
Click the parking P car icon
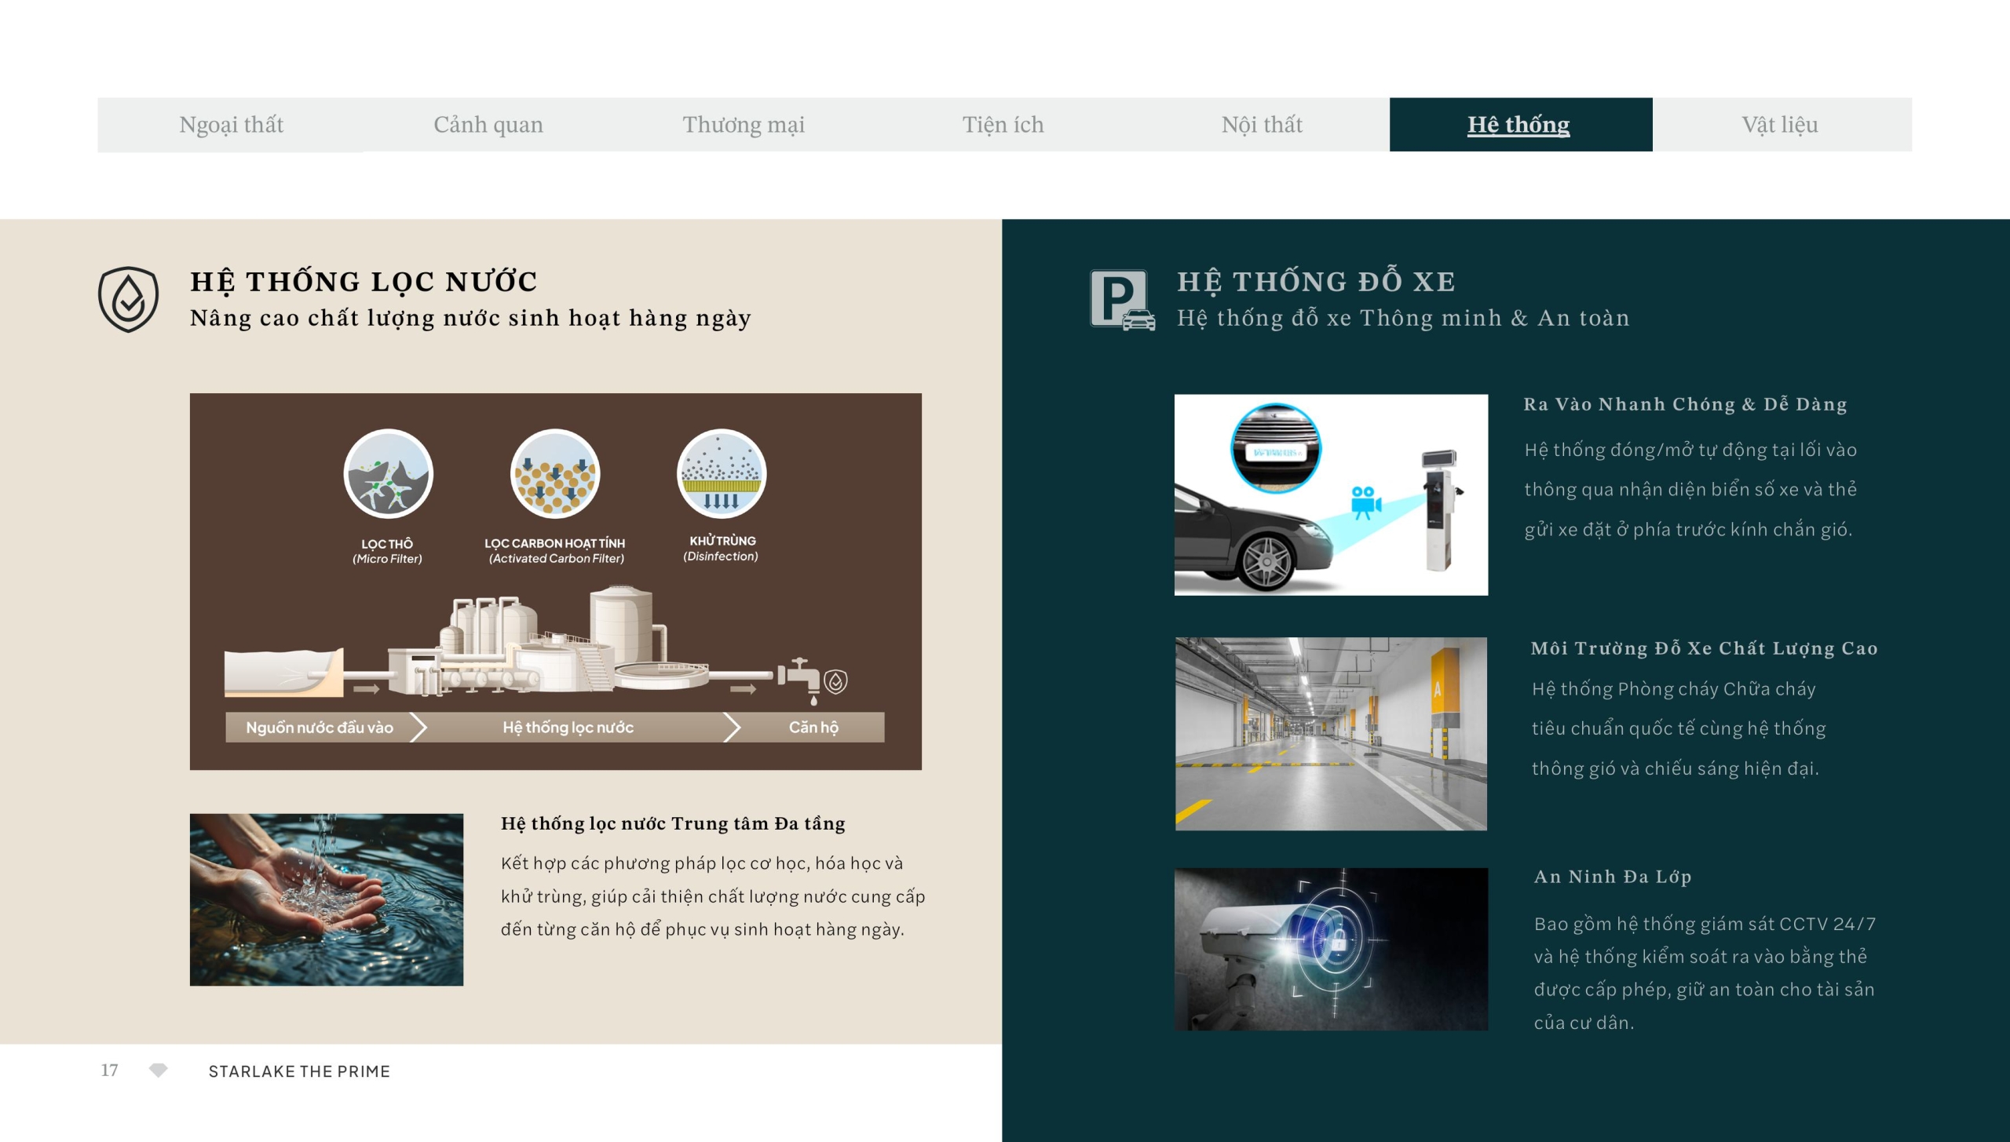tap(1121, 299)
